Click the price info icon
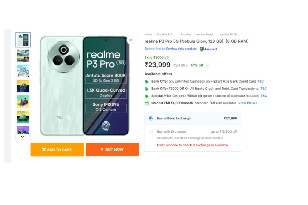 208,65
